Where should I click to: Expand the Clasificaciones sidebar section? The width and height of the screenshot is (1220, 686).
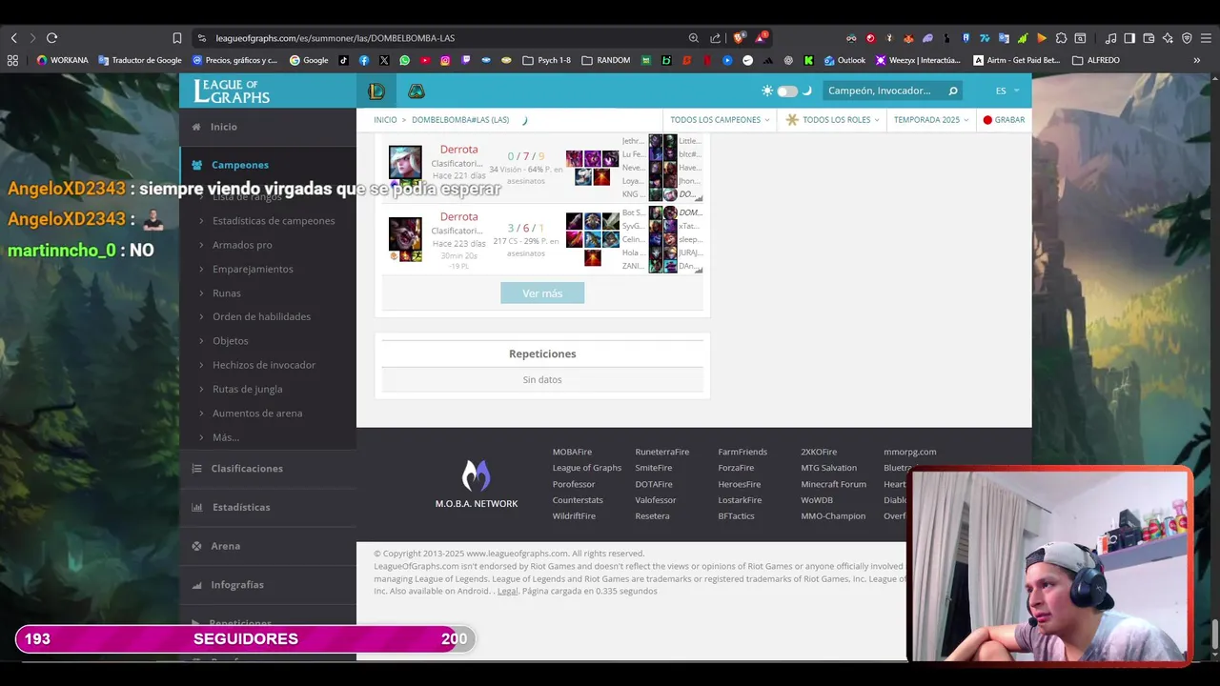click(x=268, y=469)
